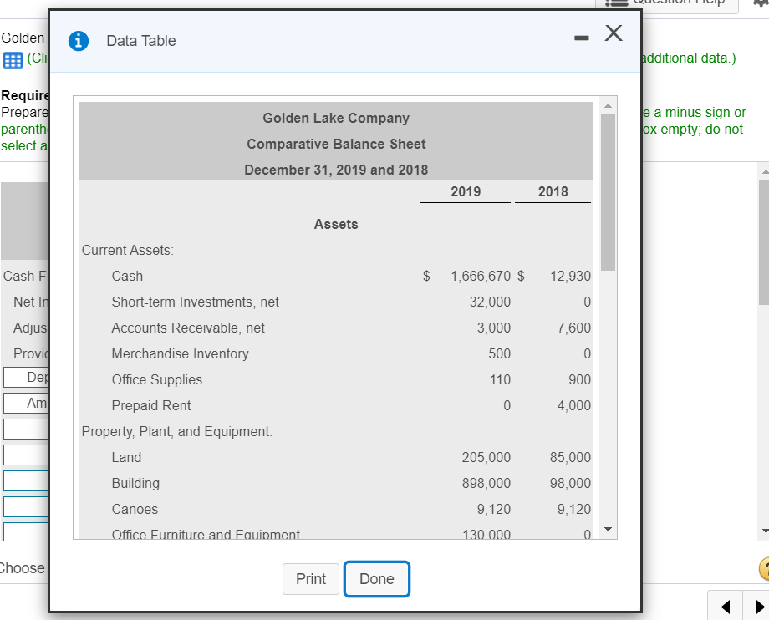
Task: Click the Merchandise Inventory 2019 value 500
Action: point(499,353)
